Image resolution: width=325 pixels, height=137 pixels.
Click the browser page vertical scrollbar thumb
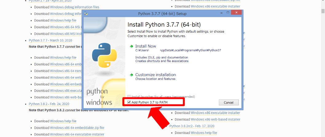coord(323,11)
